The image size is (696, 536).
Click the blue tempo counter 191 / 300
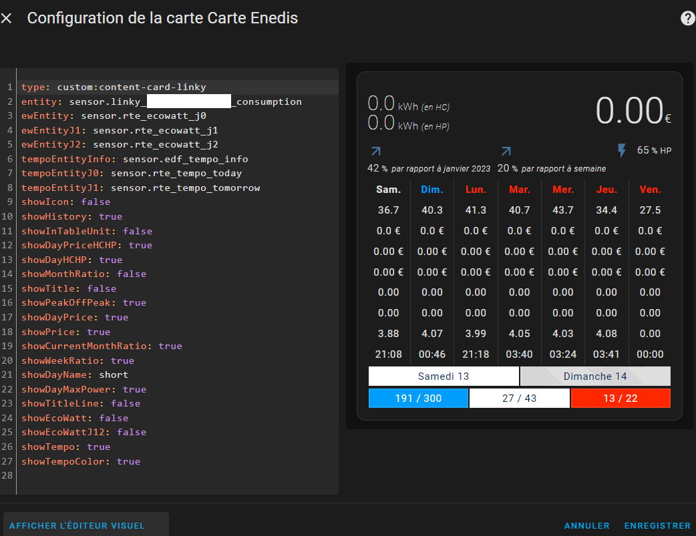418,398
